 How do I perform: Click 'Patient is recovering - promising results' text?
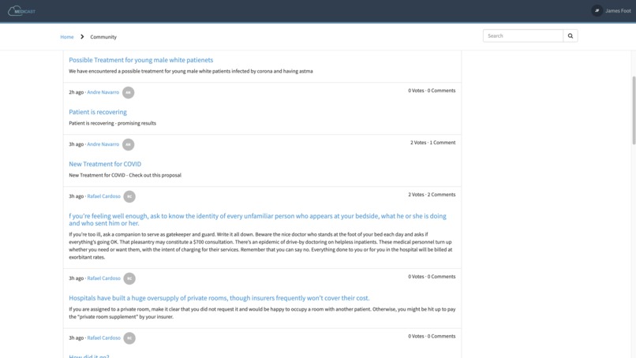[x=112, y=123]
